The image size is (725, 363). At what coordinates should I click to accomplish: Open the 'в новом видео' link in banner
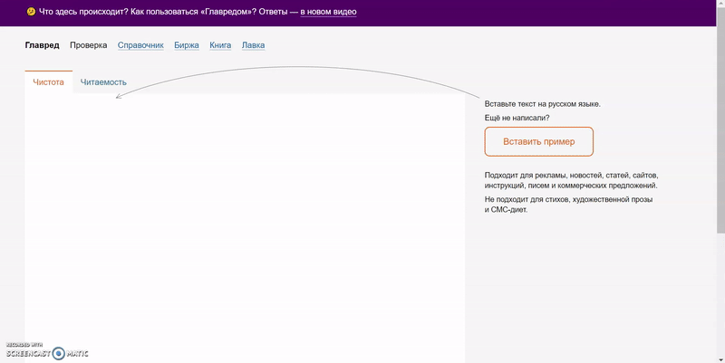pyautogui.click(x=328, y=12)
